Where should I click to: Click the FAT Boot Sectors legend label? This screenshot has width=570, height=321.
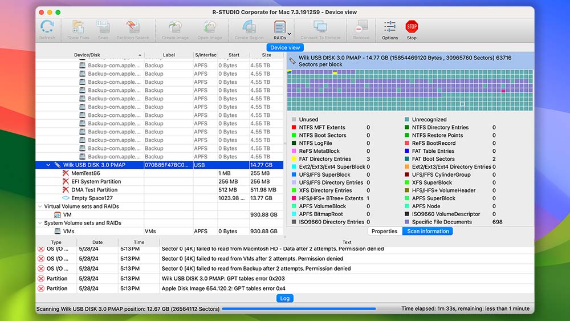pyautogui.click(x=433, y=159)
